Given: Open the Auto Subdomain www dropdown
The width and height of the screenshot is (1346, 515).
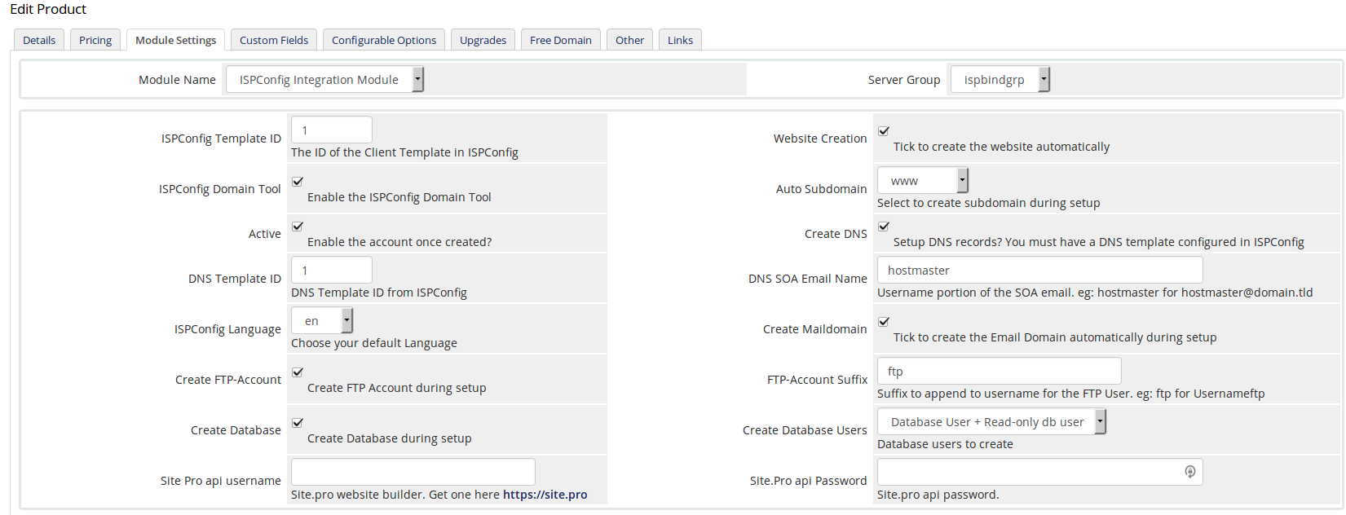Looking at the screenshot, I should pyautogui.click(x=923, y=180).
